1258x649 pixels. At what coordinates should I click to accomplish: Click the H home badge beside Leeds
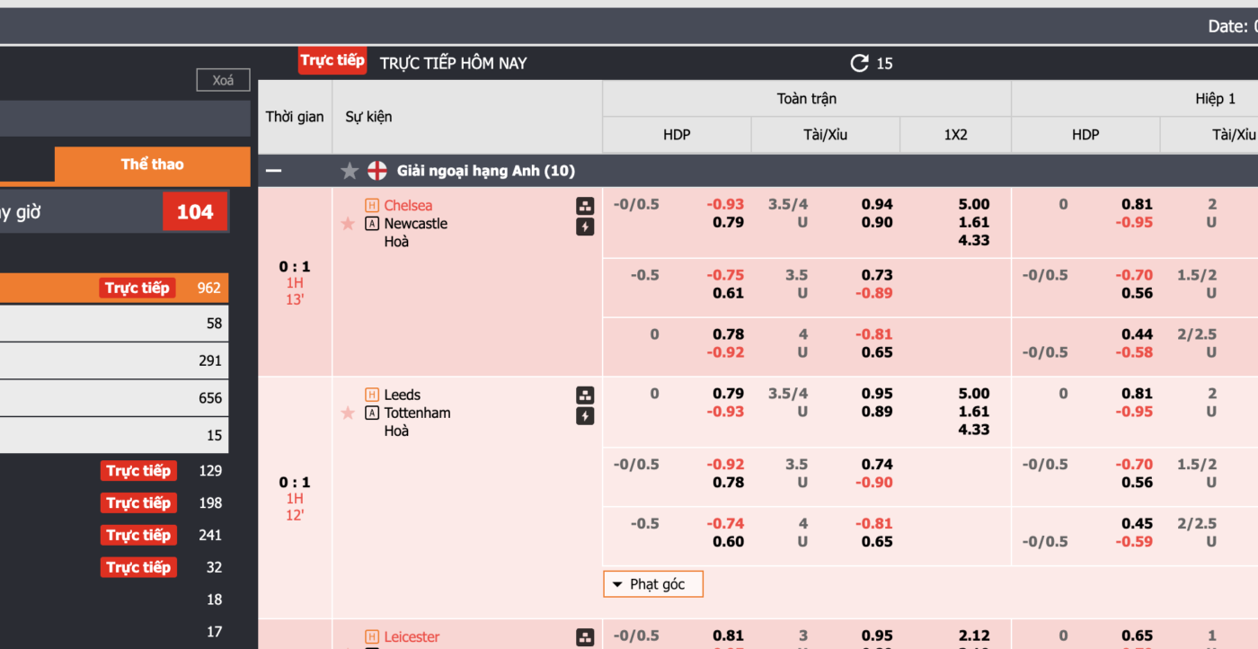[372, 395]
